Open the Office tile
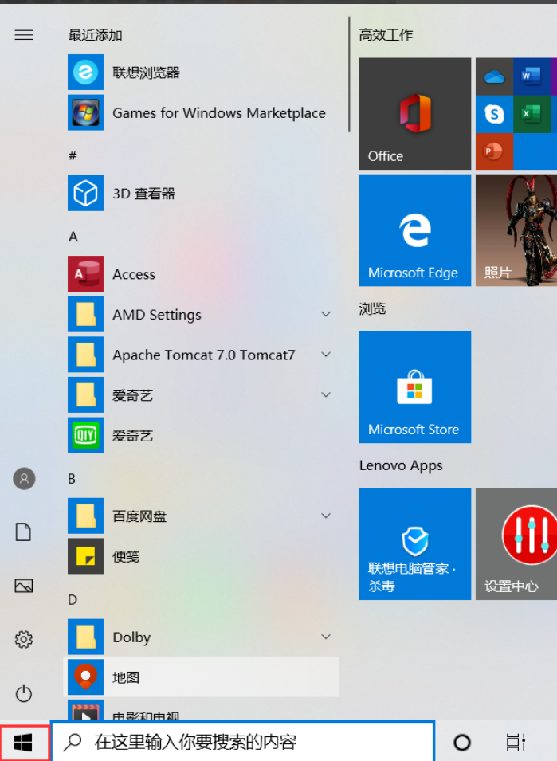The image size is (557, 761). (415, 114)
